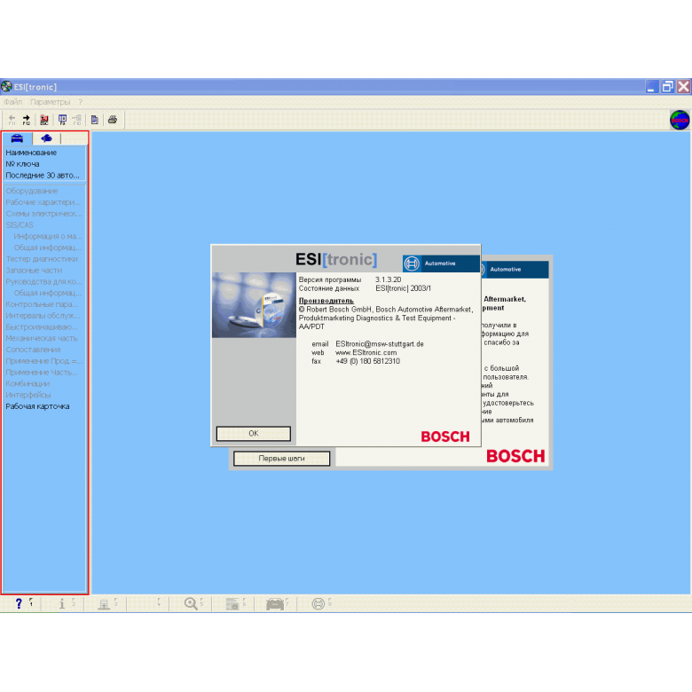Screen dimensions: 692x692
Task: Click the Применение Прод. entry
Action: 43,361
